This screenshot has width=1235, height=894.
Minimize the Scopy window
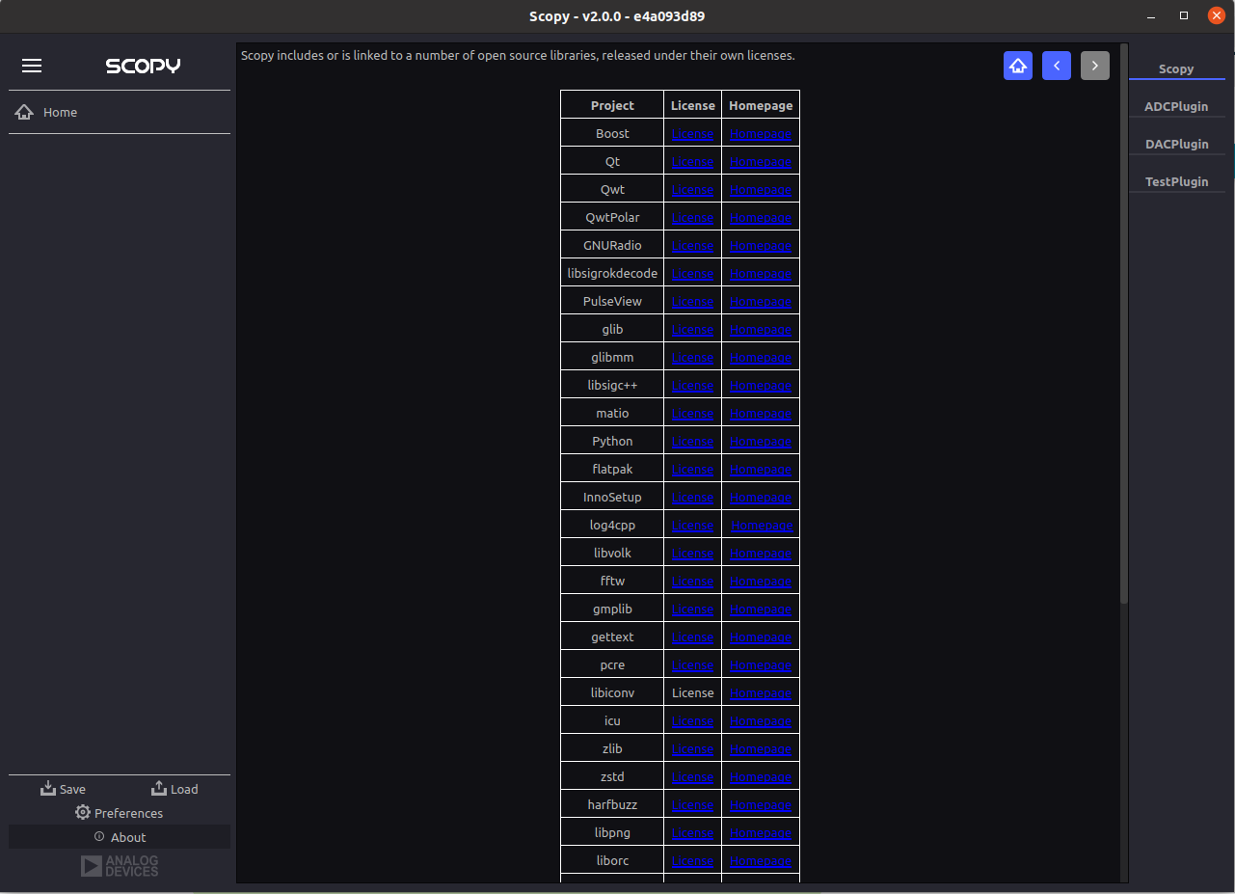(1152, 16)
